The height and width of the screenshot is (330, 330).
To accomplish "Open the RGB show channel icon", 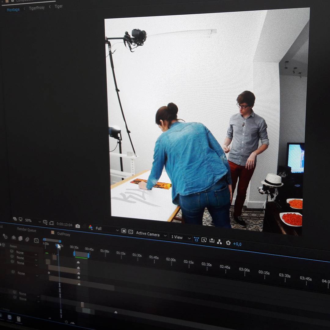I will click(x=90, y=227).
